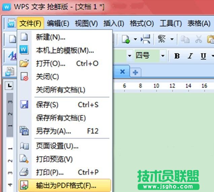Open the 工具(T) menu

pyautogui.click(x=171, y=23)
